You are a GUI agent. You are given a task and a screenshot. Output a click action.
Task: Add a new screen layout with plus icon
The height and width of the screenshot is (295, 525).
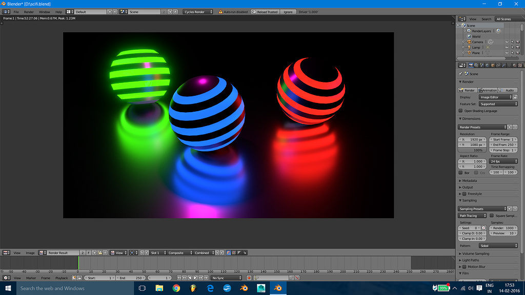110,12
